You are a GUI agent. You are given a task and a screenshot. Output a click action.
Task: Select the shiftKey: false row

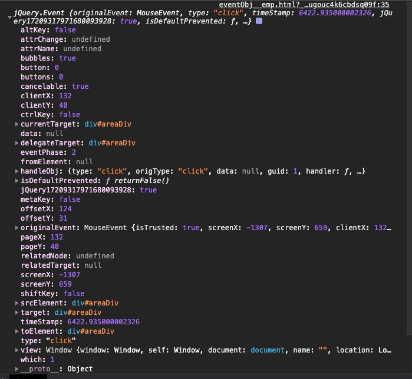click(52, 294)
